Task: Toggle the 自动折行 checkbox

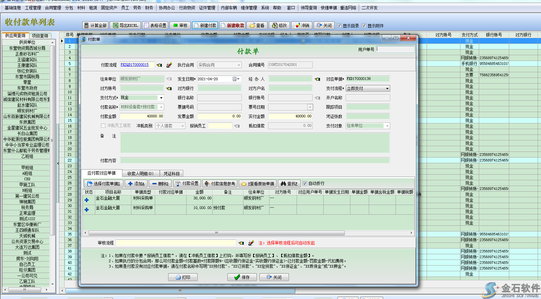Action: click(x=305, y=183)
